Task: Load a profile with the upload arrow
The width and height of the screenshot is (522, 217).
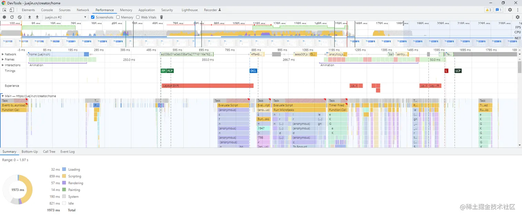Action: (x=30, y=17)
